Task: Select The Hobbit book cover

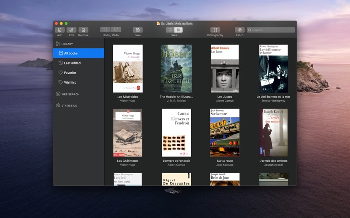Action: [176, 68]
